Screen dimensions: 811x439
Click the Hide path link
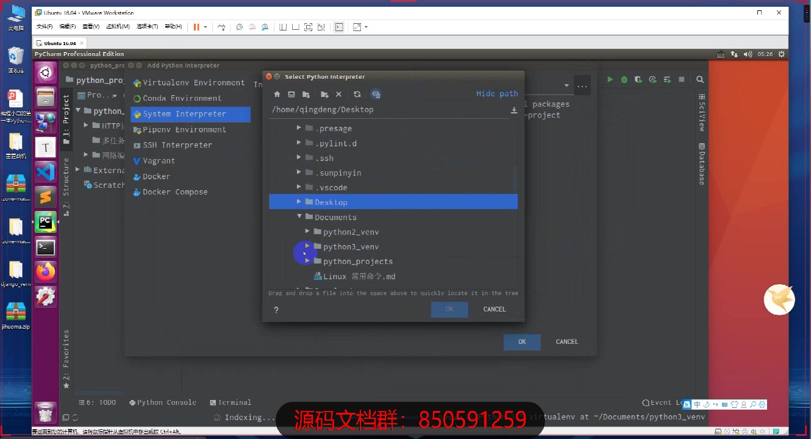[497, 94]
